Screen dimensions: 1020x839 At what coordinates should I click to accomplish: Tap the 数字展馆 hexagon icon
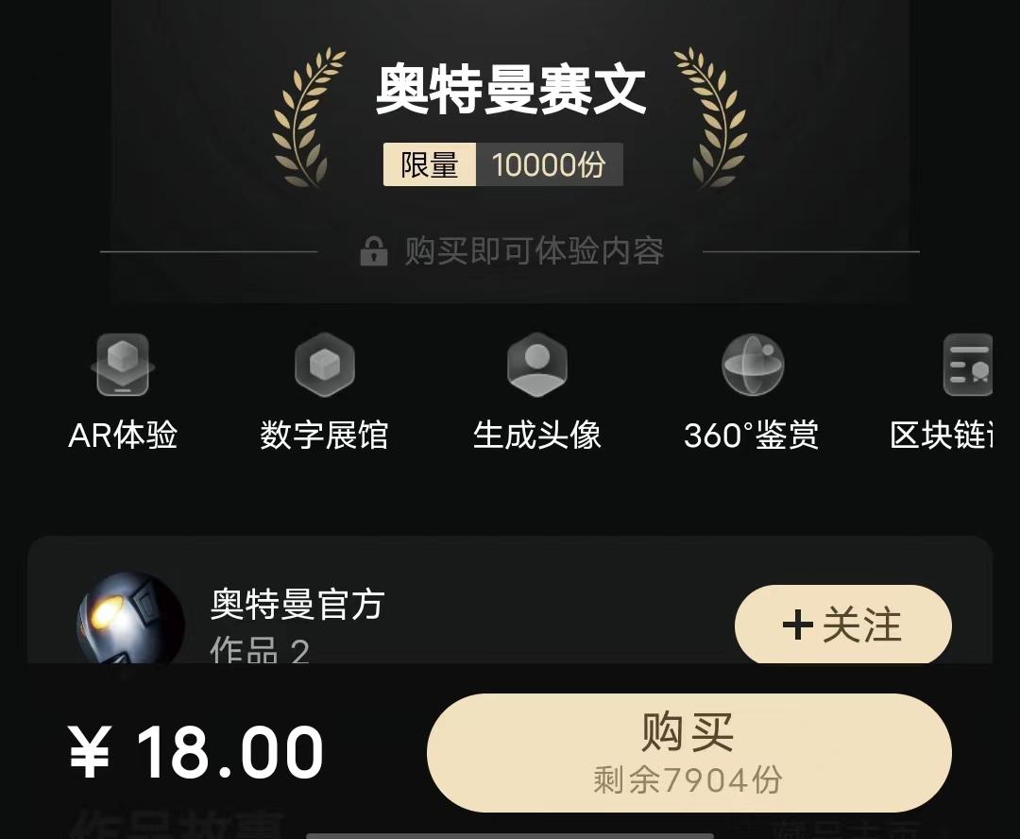point(325,365)
